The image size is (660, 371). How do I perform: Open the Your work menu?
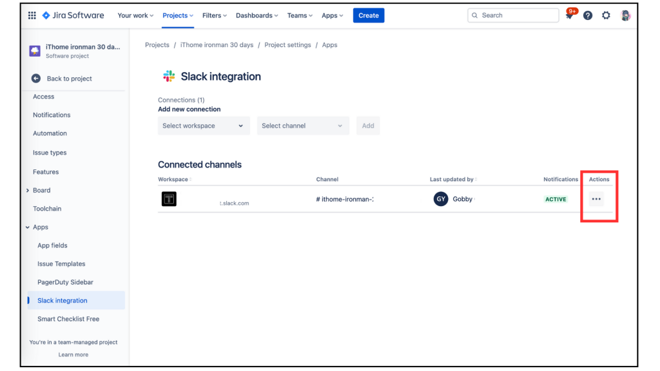pos(135,15)
